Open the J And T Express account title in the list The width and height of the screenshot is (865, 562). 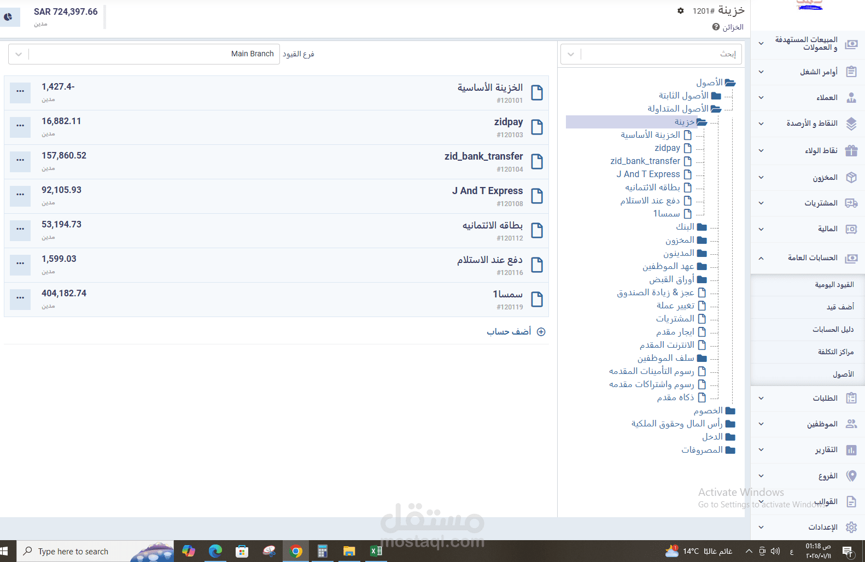pos(487,191)
